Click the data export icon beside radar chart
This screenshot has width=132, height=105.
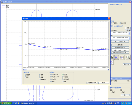coord(128,58)
